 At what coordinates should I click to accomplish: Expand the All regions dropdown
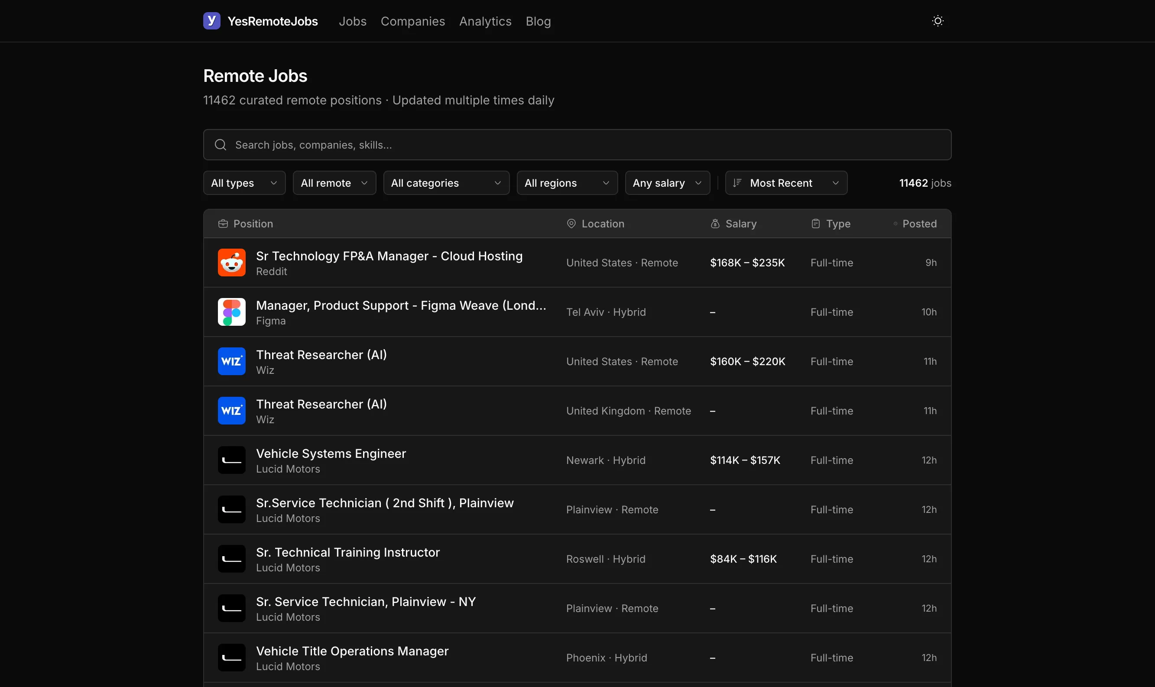[x=567, y=183]
